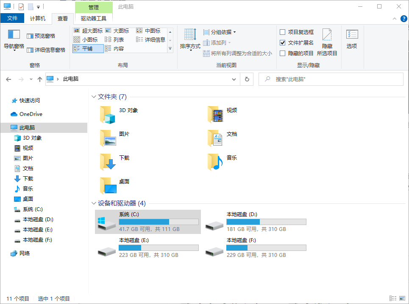Collapse the 文件夹 (7) section
409x304 pixels.
click(94, 96)
